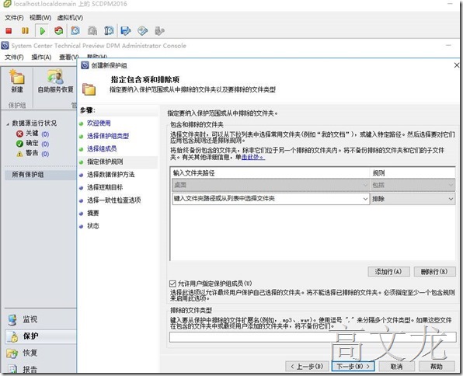Jump to the 选择保护组类型 wizard step

[x=108, y=136]
